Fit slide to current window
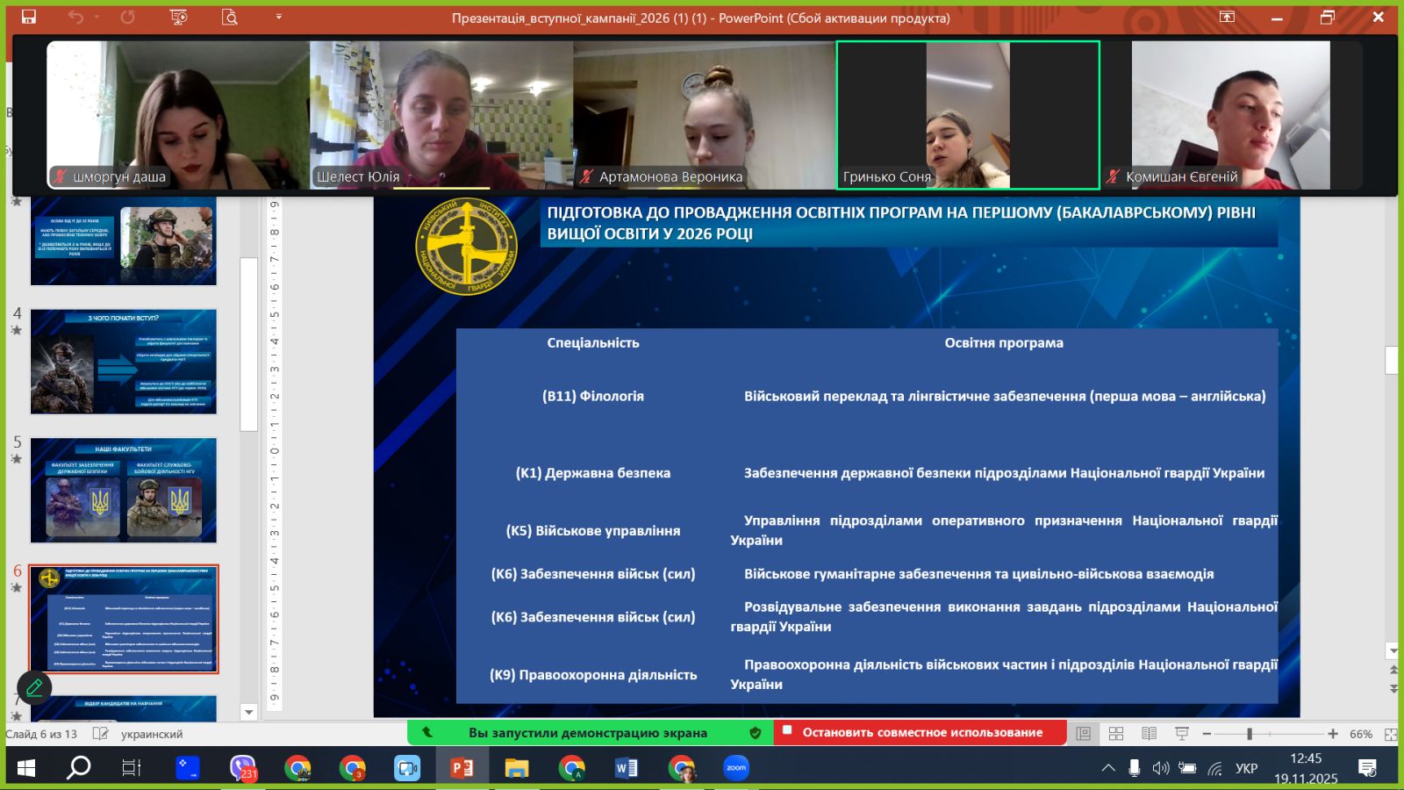The image size is (1404, 790). pyautogui.click(x=1390, y=734)
